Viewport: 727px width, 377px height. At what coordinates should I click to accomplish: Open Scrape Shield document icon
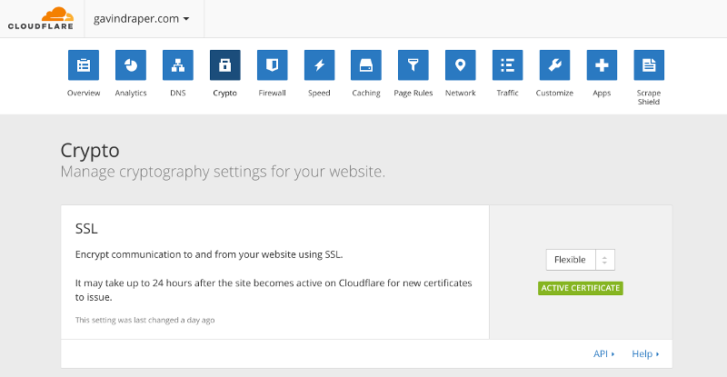click(x=649, y=65)
